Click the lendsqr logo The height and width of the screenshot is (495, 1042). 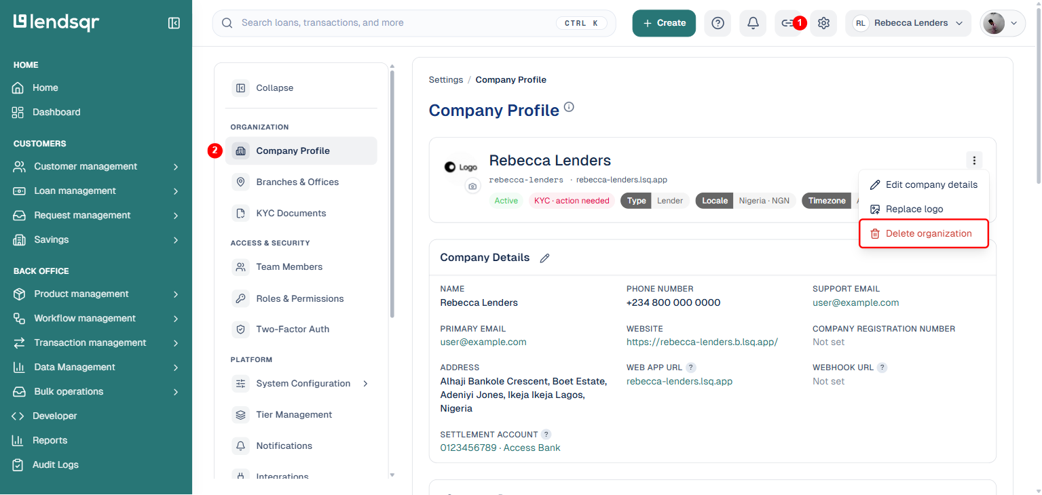[x=56, y=22]
